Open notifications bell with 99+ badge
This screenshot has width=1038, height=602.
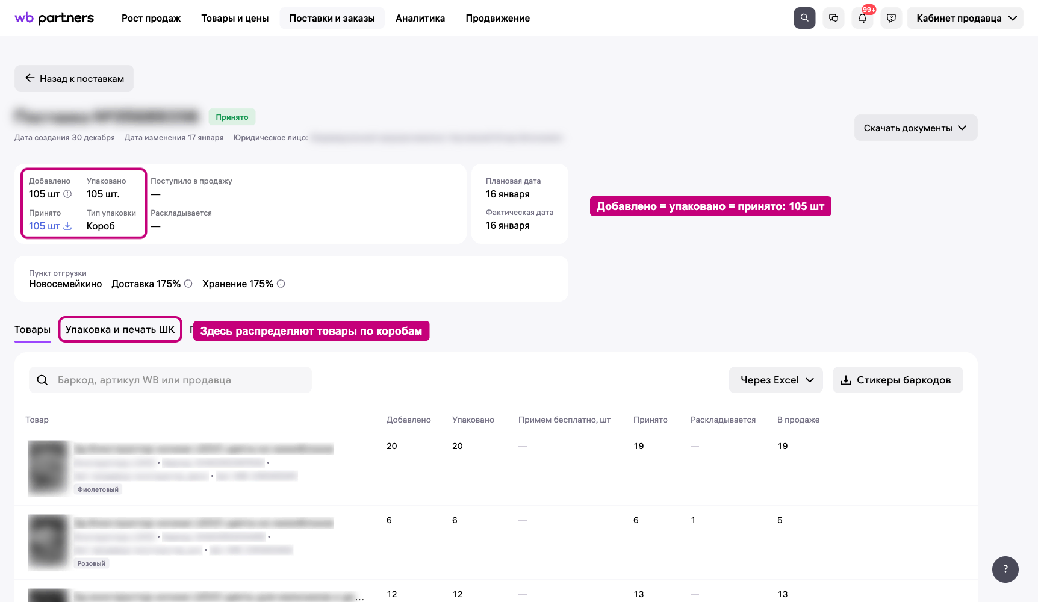(862, 18)
